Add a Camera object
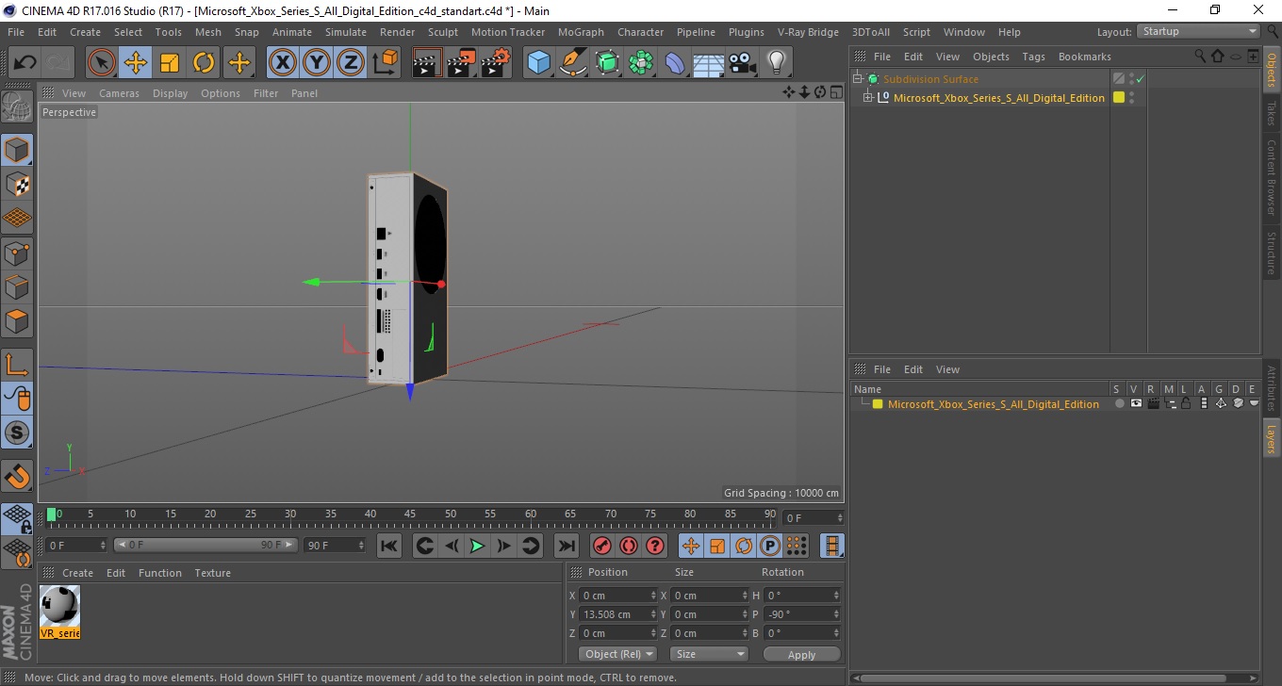 point(742,63)
